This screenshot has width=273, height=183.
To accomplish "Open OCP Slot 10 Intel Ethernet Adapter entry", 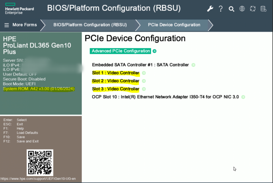I will point(165,97).
